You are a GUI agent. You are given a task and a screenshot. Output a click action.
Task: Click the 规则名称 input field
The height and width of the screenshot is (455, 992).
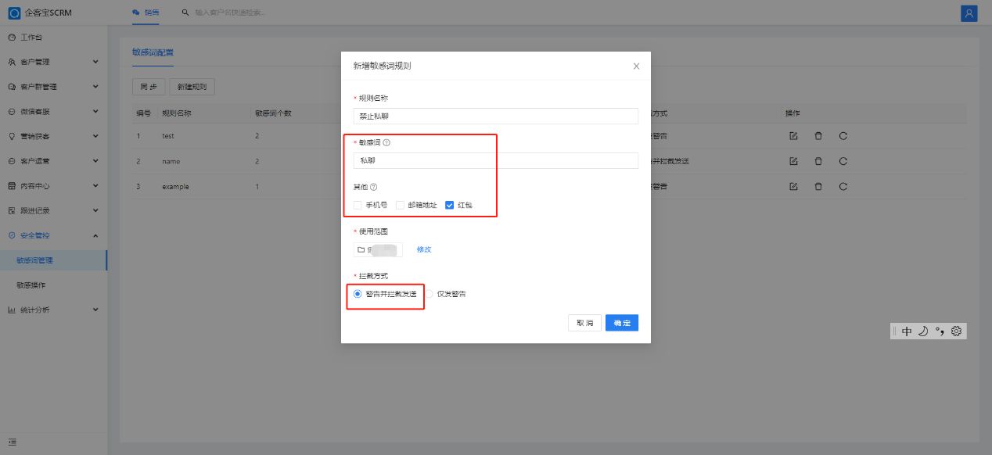click(495, 116)
